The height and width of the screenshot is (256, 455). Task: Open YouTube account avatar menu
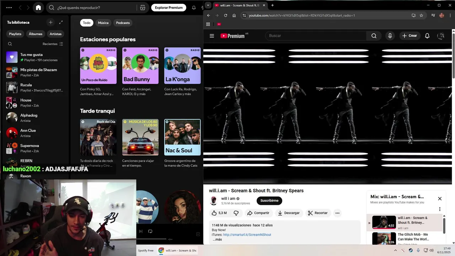pyautogui.click(x=441, y=36)
